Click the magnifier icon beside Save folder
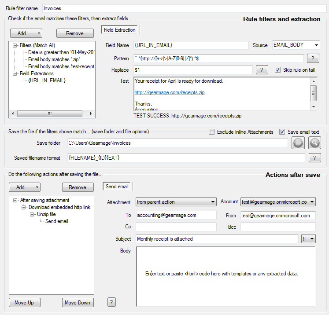This screenshot has height=315, width=329. [314, 143]
